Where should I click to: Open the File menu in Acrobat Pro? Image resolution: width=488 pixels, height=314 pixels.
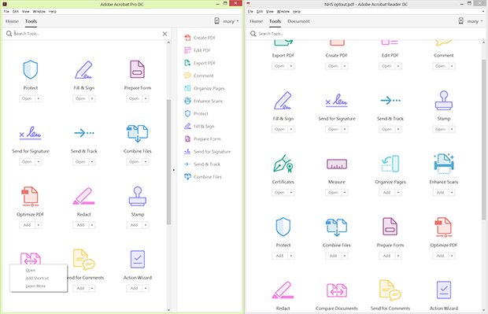6,11
